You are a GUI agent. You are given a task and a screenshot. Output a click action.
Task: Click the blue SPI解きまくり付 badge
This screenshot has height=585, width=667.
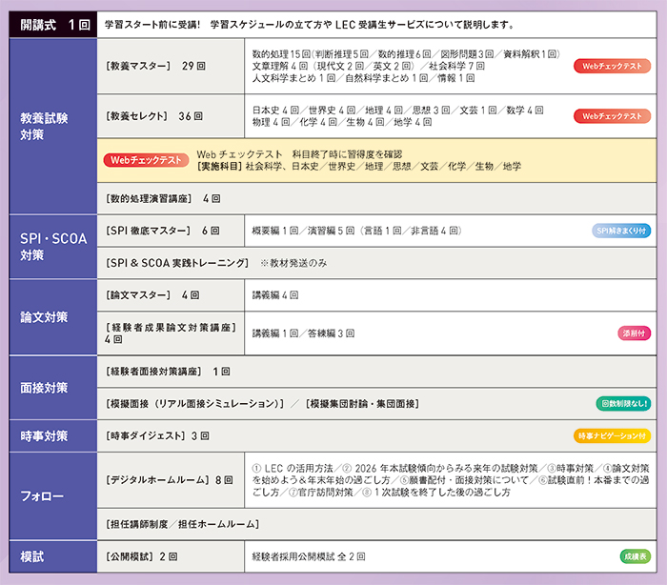pos(621,231)
